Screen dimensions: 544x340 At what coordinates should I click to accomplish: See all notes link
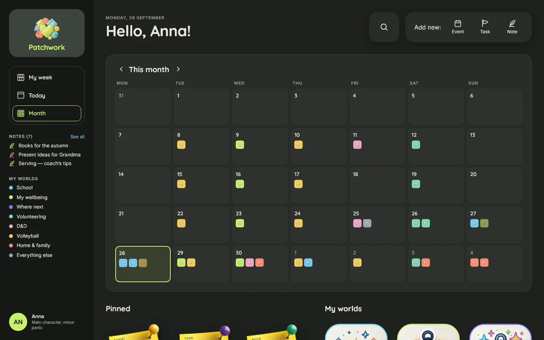(77, 137)
